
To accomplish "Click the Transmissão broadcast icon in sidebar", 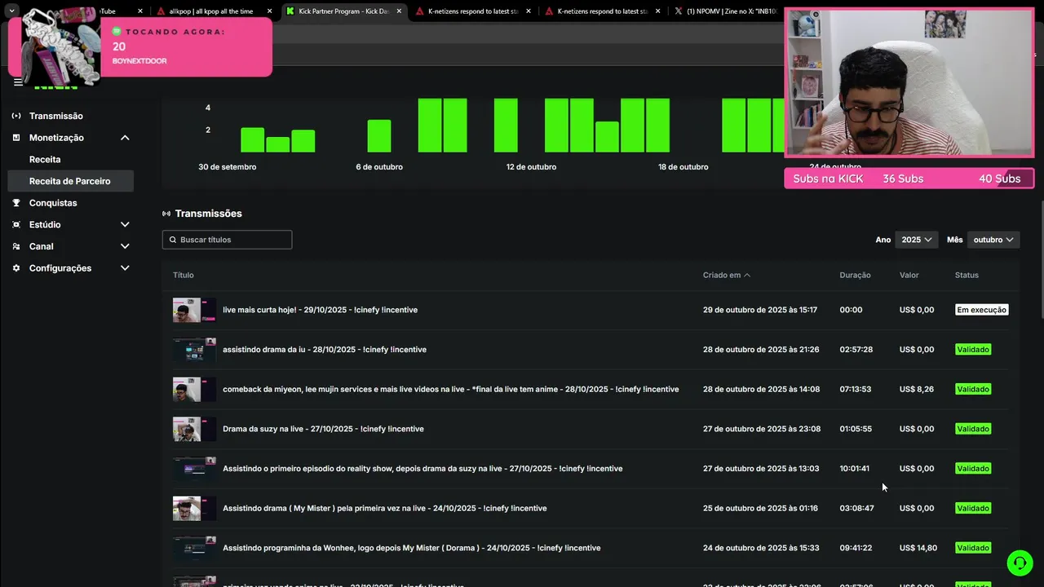I will 16,116.
